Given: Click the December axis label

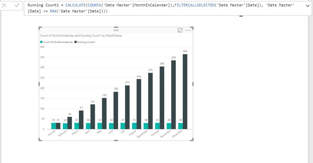Looking at the screenshot, I should tap(177, 134).
